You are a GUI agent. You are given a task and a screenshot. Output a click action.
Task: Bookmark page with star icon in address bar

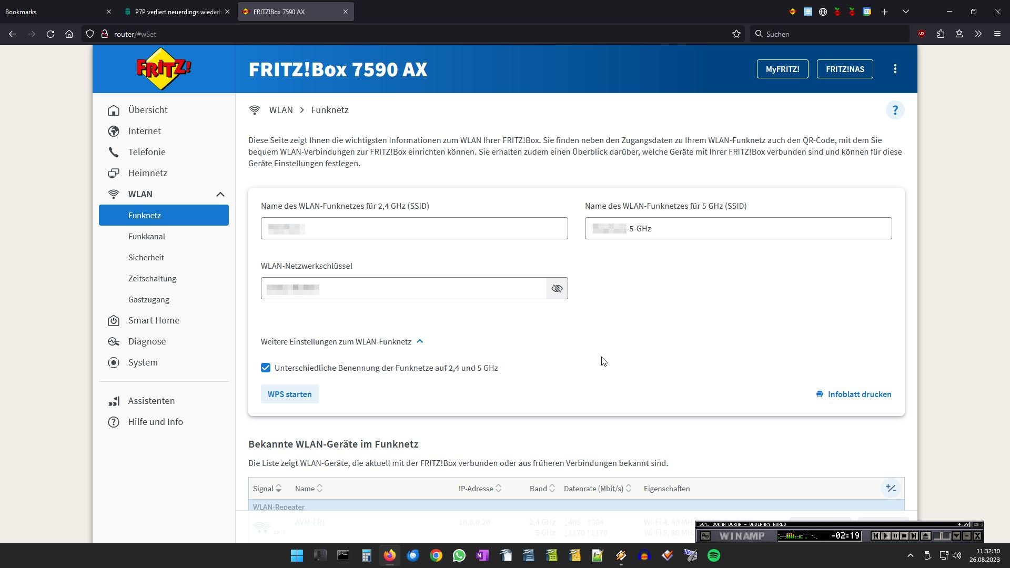pyautogui.click(x=736, y=34)
